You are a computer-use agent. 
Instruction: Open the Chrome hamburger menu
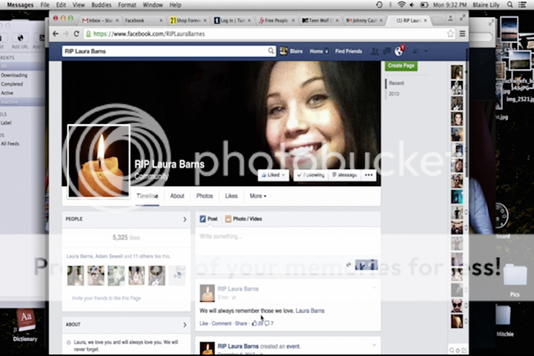click(x=462, y=34)
